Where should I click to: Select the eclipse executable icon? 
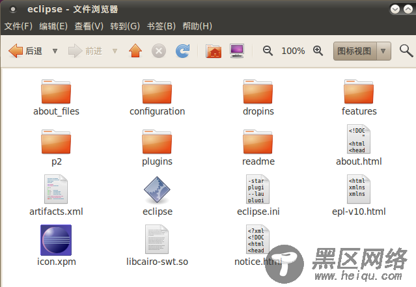click(157, 190)
